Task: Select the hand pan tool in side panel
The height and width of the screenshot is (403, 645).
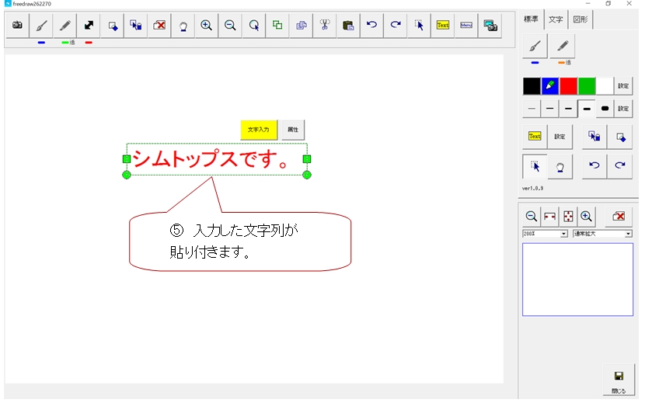Action: click(x=560, y=166)
